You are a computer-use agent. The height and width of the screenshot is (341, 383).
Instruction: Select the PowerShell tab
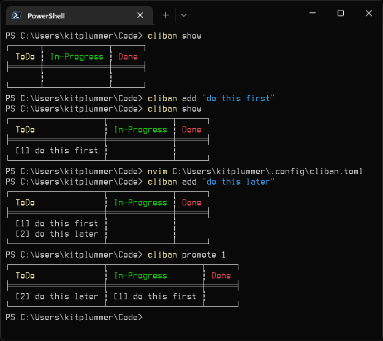pyautogui.click(x=80, y=16)
